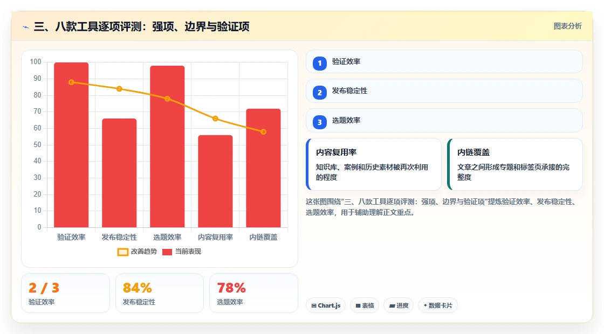
Task: Click the 内容复用率 x-axis label
Action: tap(215, 238)
